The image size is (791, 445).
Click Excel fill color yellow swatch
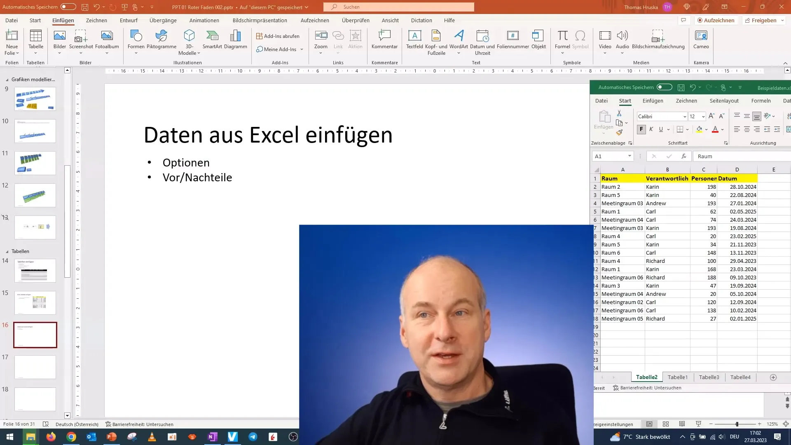pyautogui.click(x=699, y=129)
